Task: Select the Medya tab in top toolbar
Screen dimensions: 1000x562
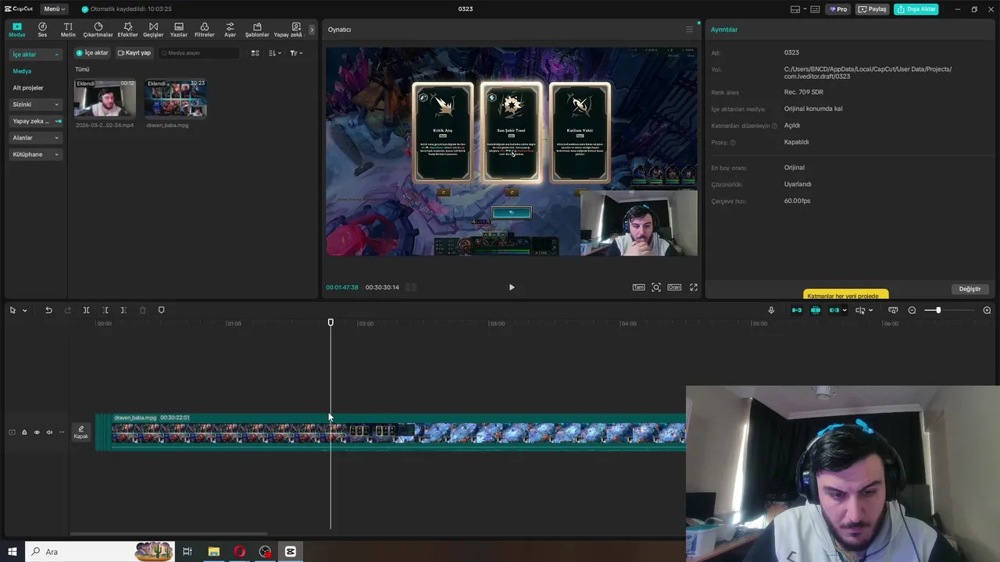Action: coord(16,30)
